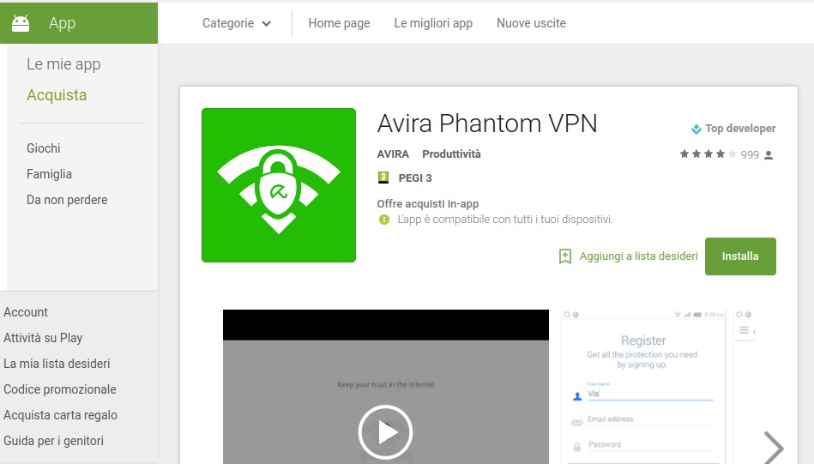Open Acquista carta regalo link
Image resolution: width=814 pixels, height=464 pixels.
point(60,415)
